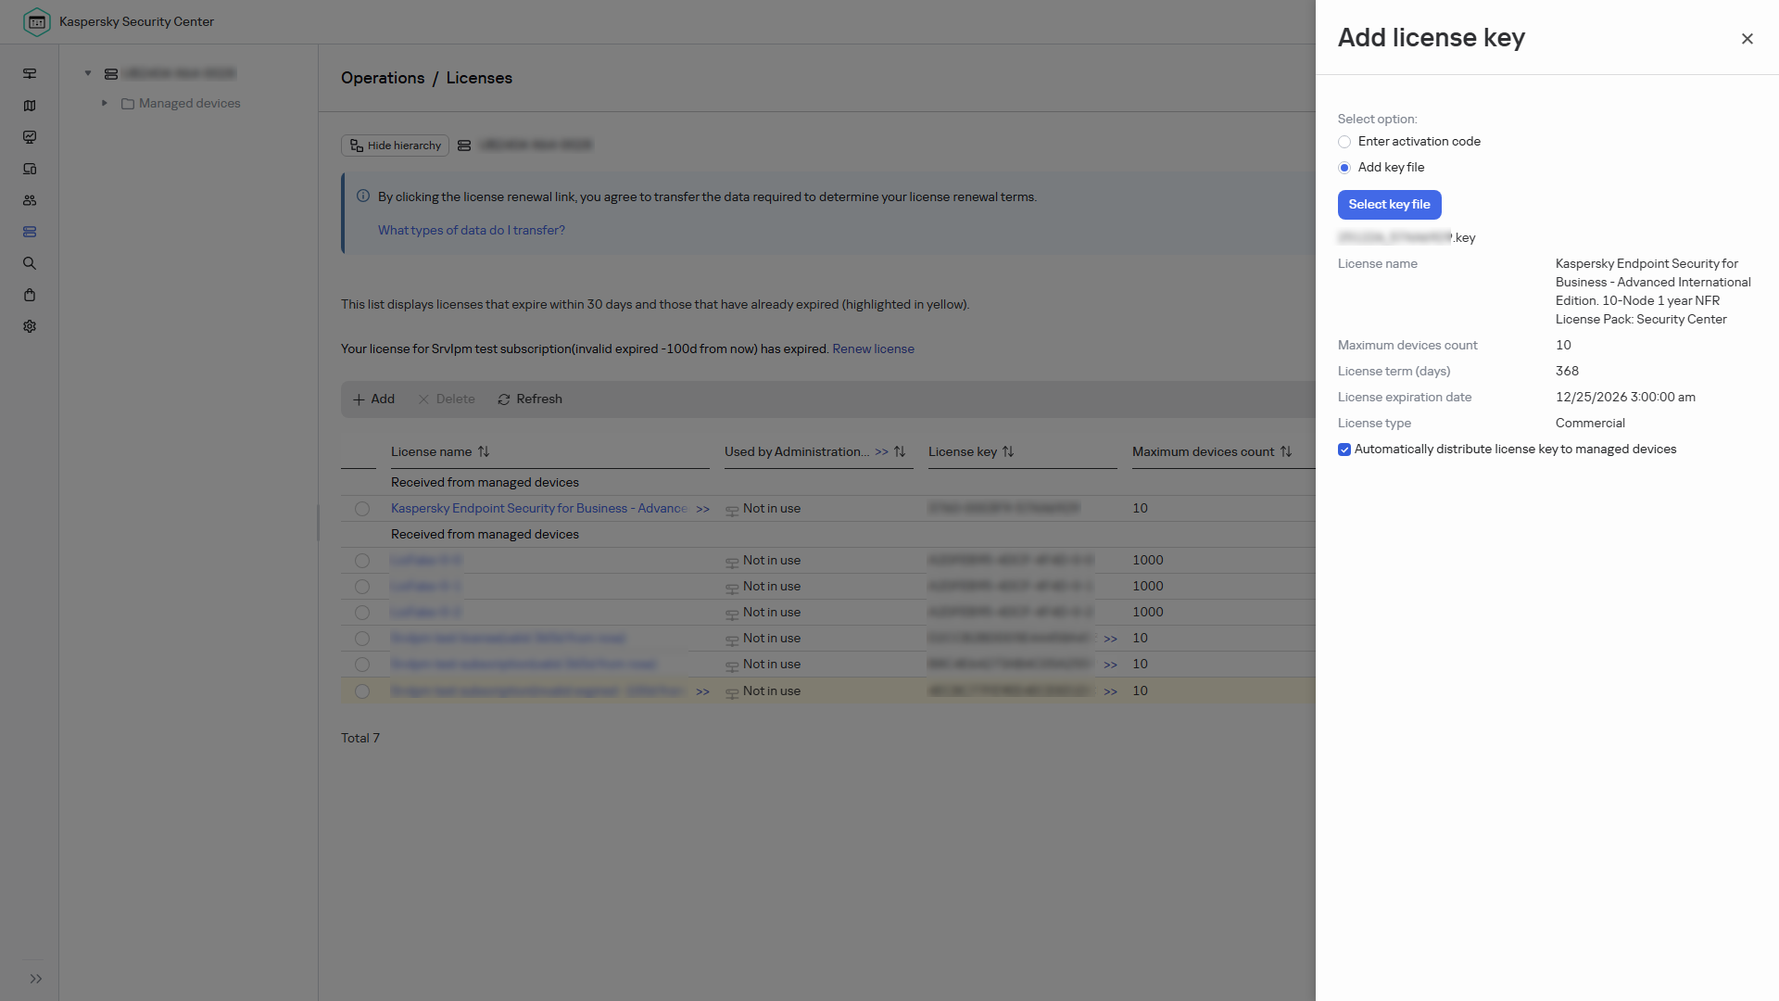Click the Renew license link
1779x1001 pixels.
coord(873,348)
